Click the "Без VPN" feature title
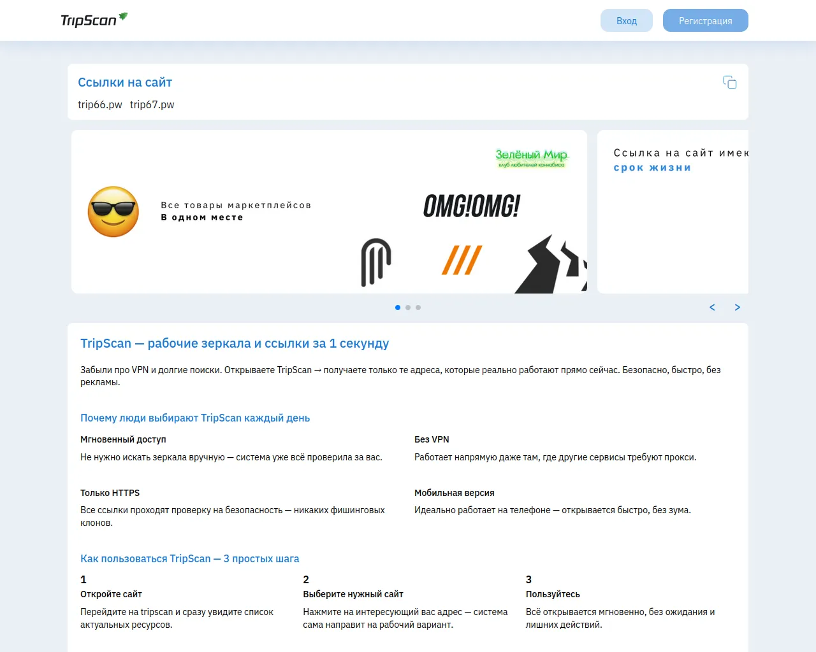816x652 pixels. coord(432,439)
